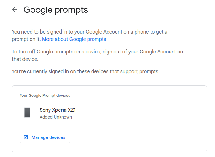Click the Google prompts page title
215x157 pixels.
[x=55, y=10]
